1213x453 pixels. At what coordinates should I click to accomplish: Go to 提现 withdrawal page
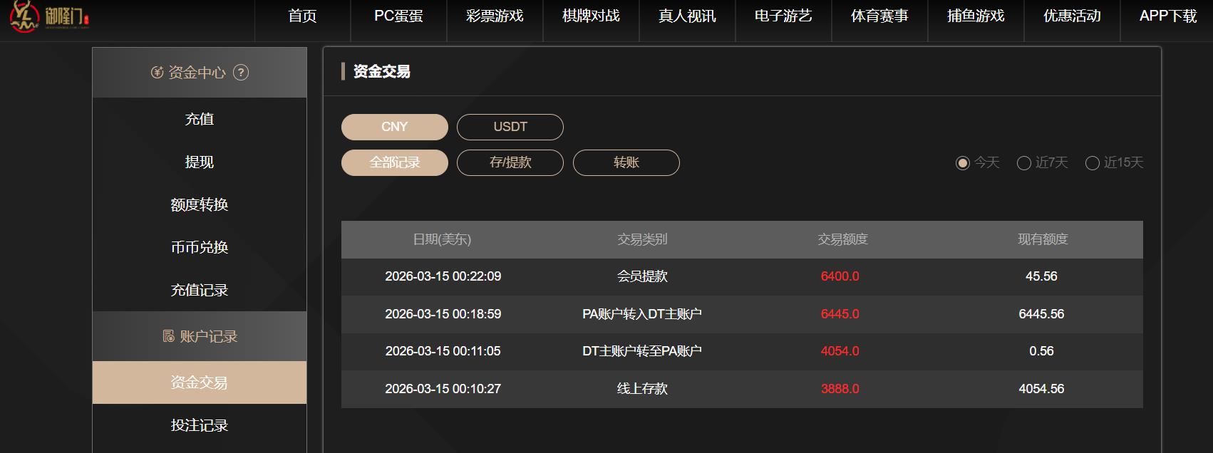pos(200,162)
